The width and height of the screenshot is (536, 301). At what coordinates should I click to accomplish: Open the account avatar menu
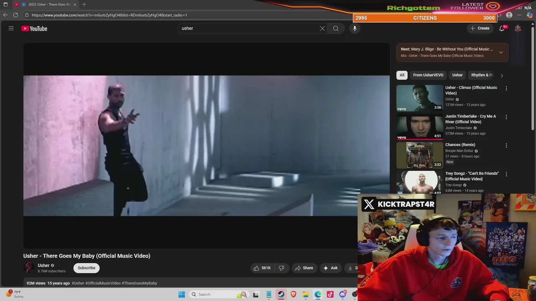[518, 28]
